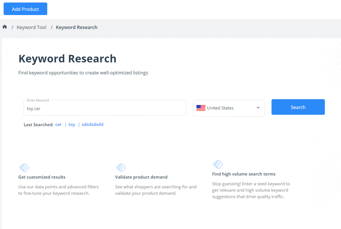Click diamond icon above Find high volume search terms
Image resolution: width=341 pixels, height=229 pixels.
(218, 165)
